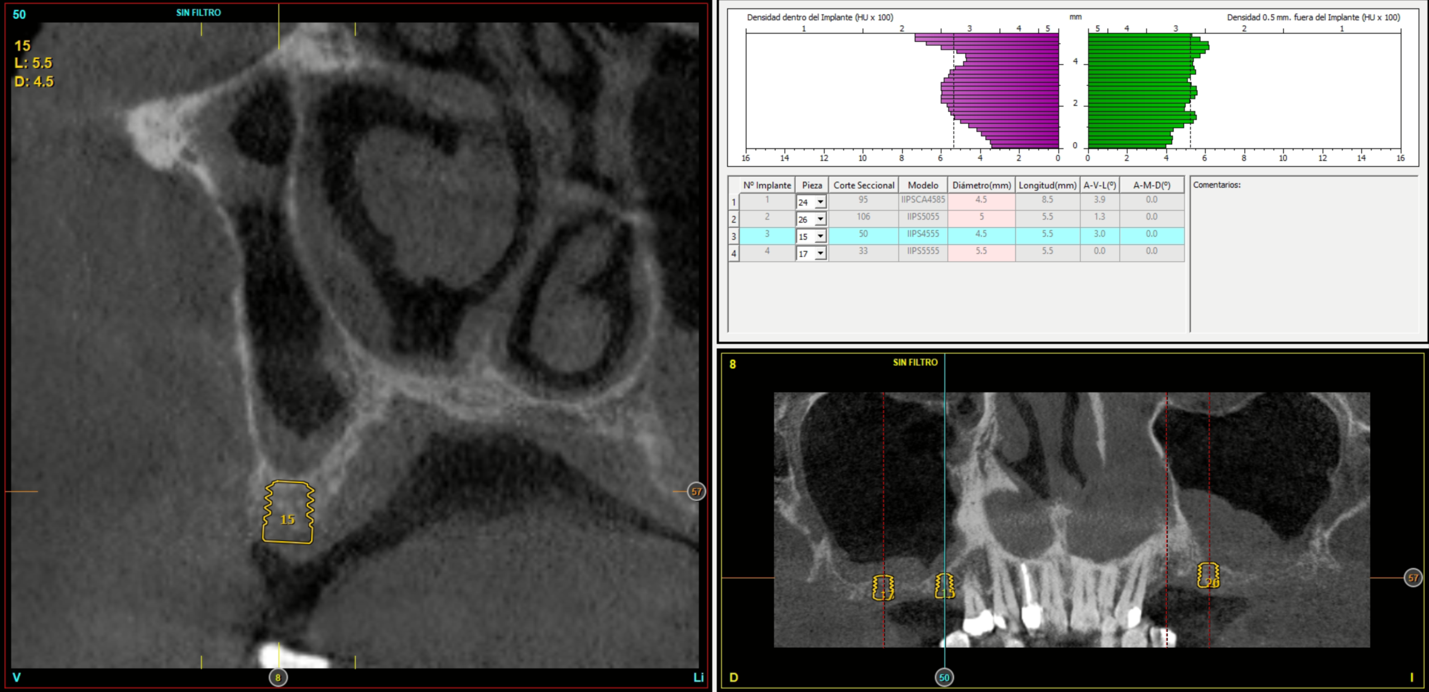Click circular slice marker 8 under cross-section
Screen dimensions: 1429x692
pyautogui.click(x=278, y=677)
